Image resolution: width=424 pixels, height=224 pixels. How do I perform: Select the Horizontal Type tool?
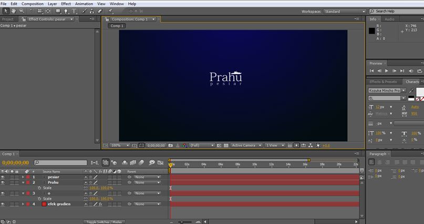coord(74,11)
